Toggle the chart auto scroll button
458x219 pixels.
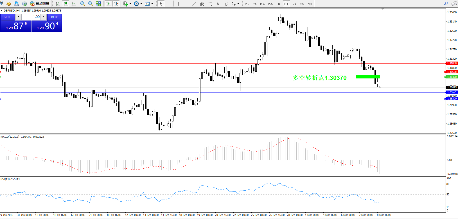[x=108, y=4]
